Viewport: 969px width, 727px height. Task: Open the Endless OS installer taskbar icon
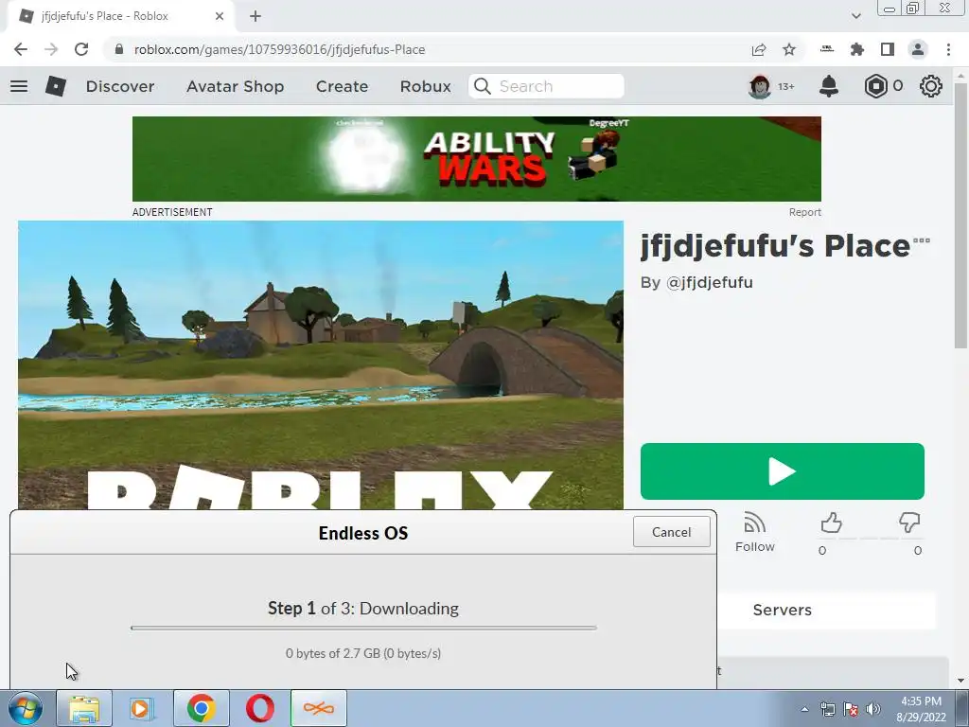point(318,708)
